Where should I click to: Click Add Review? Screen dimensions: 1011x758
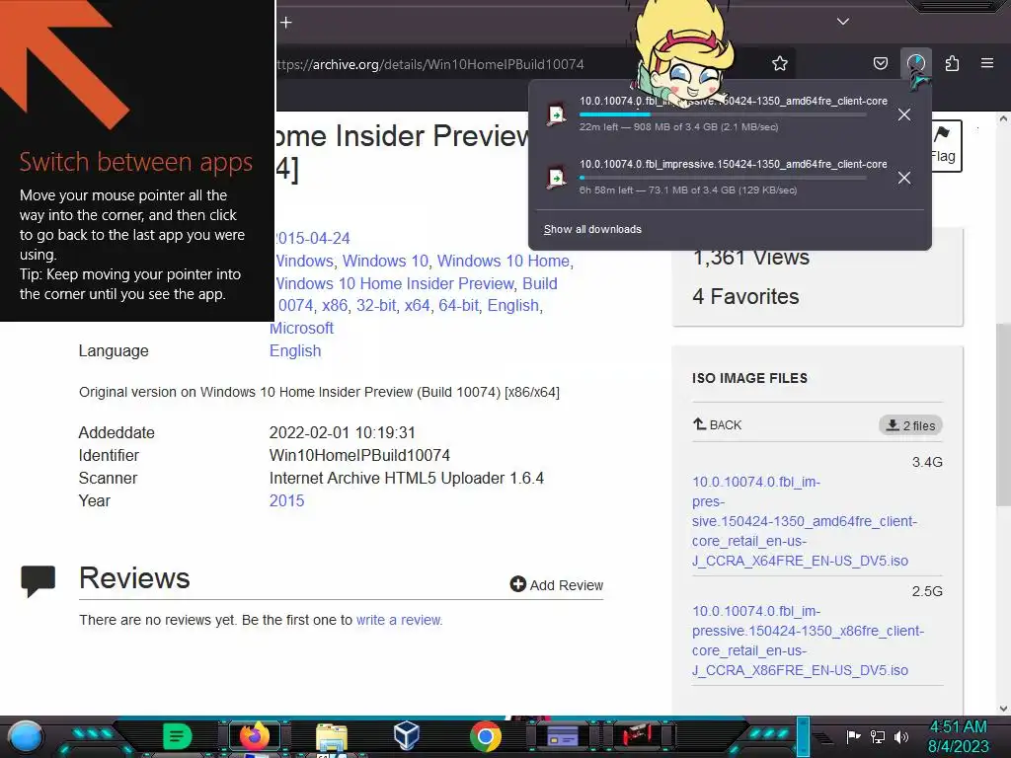click(x=557, y=584)
